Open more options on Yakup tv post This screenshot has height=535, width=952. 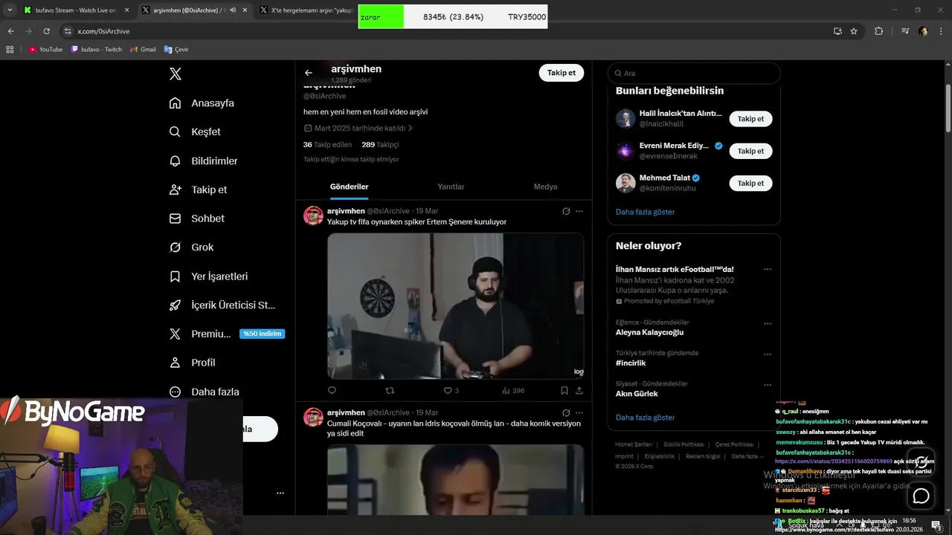(579, 211)
